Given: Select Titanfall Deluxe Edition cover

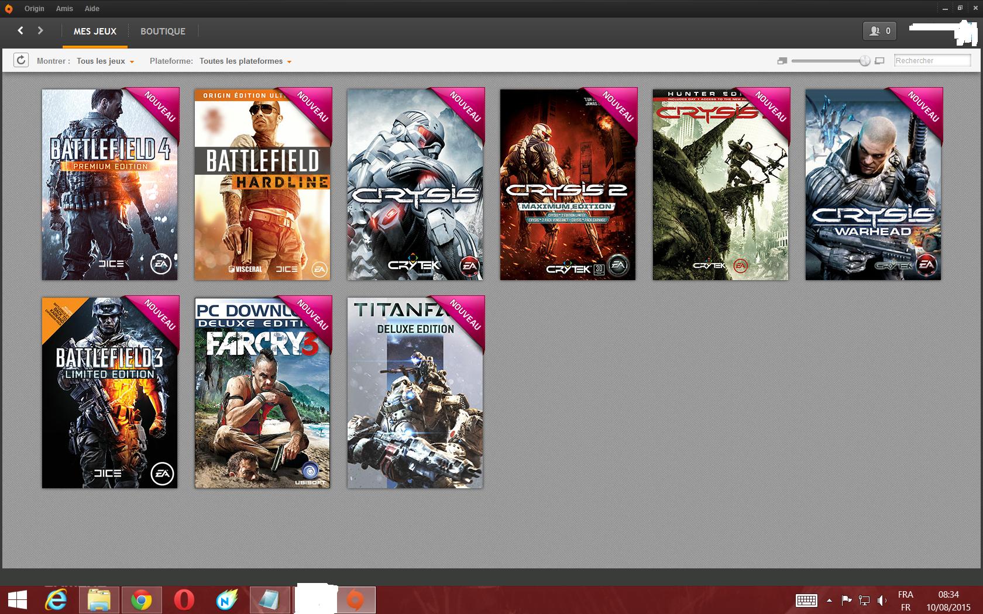Looking at the screenshot, I should click(415, 392).
